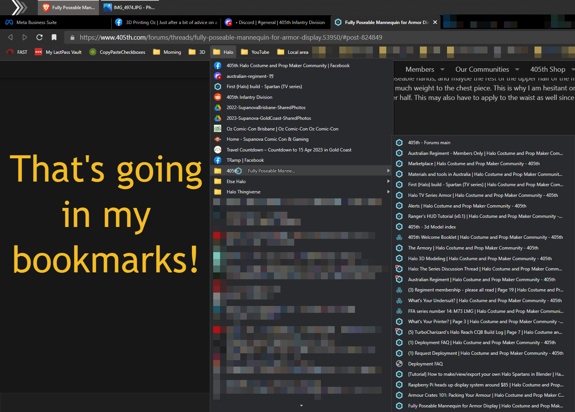Select the Brave window Fully Poseable Man... in taskbar
The width and height of the screenshot is (575, 412).
[68, 7]
